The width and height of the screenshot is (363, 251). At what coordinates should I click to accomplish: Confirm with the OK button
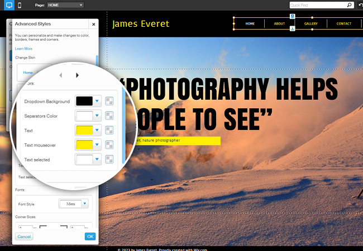coord(90,236)
